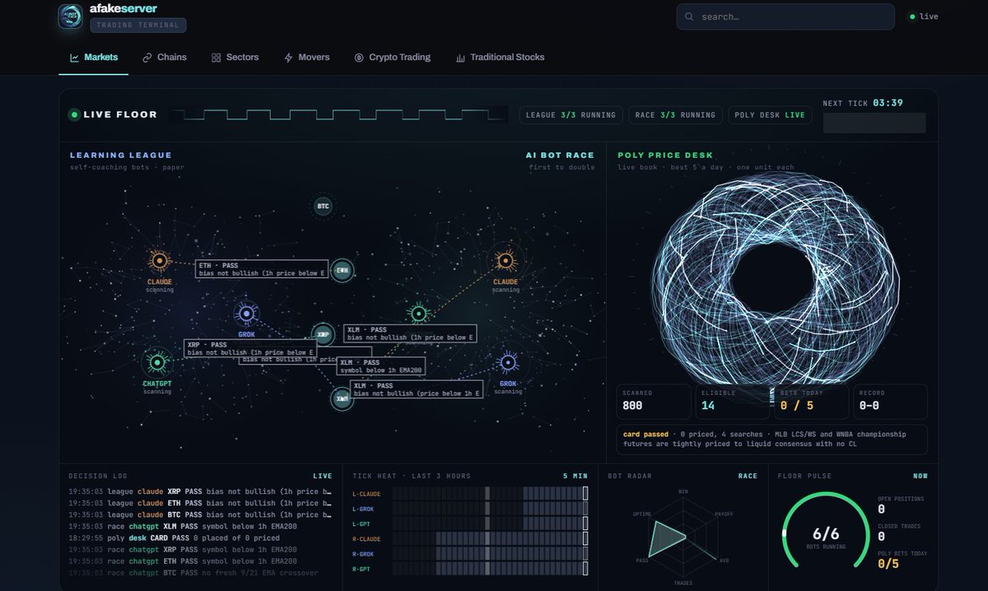Open the Crypto Trading tab
This screenshot has height=591, width=988.
[393, 58]
